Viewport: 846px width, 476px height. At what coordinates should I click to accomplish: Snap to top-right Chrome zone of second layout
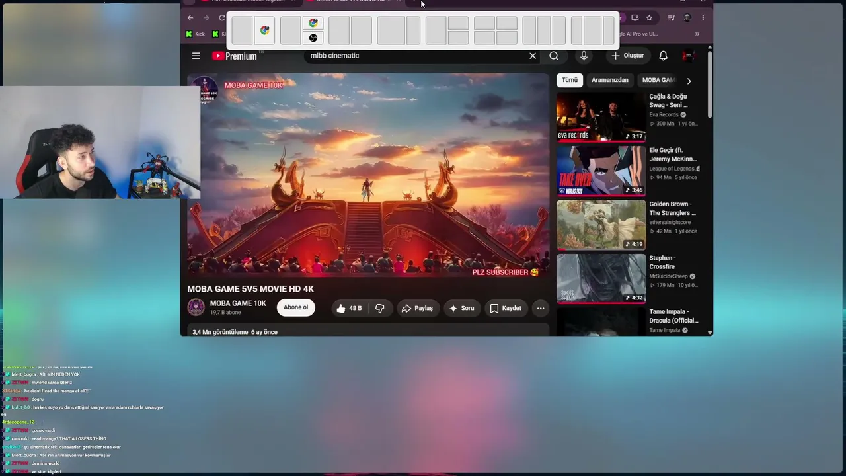[313, 23]
